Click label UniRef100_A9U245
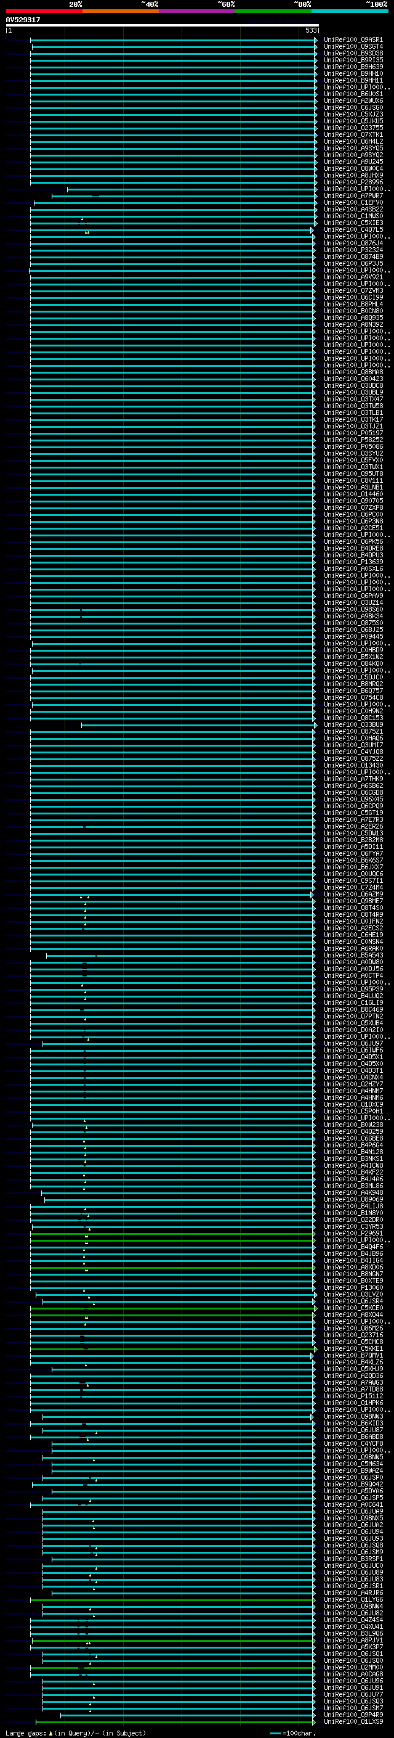 [353, 162]
